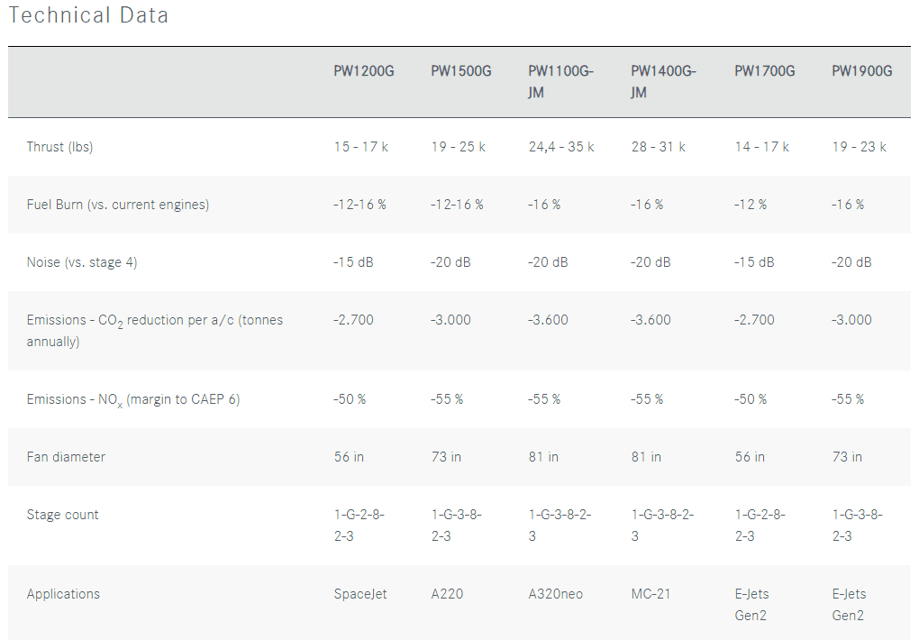This screenshot has width=919, height=640.
Task: Click the Applications row label
Action: pyautogui.click(x=63, y=594)
